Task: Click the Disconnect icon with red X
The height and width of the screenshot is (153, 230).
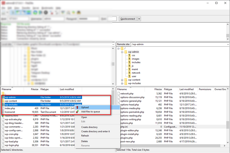Action: point(52,13)
